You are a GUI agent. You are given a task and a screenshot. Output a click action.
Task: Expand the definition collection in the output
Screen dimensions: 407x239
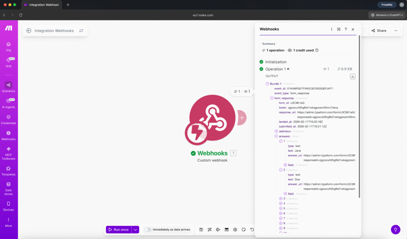276,131
